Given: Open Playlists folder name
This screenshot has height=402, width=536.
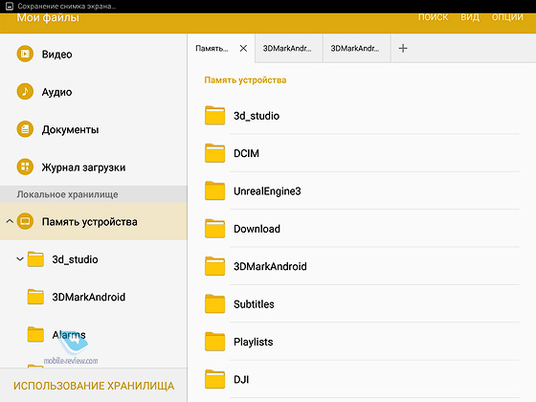Looking at the screenshot, I should pyautogui.click(x=253, y=342).
